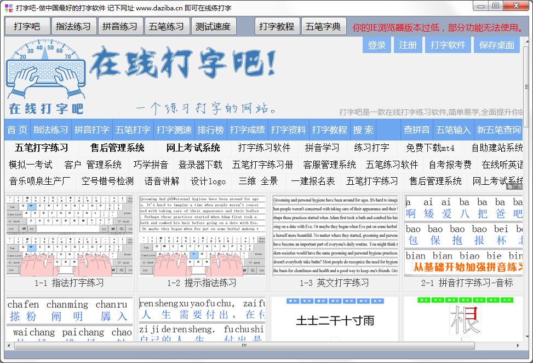Select 测试速度 on the top toolbar
This screenshot has height=363, width=533.
point(213,26)
